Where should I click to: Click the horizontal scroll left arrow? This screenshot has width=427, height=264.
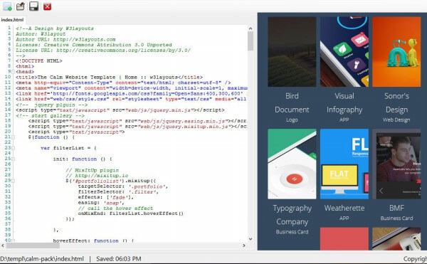point(3,245)
